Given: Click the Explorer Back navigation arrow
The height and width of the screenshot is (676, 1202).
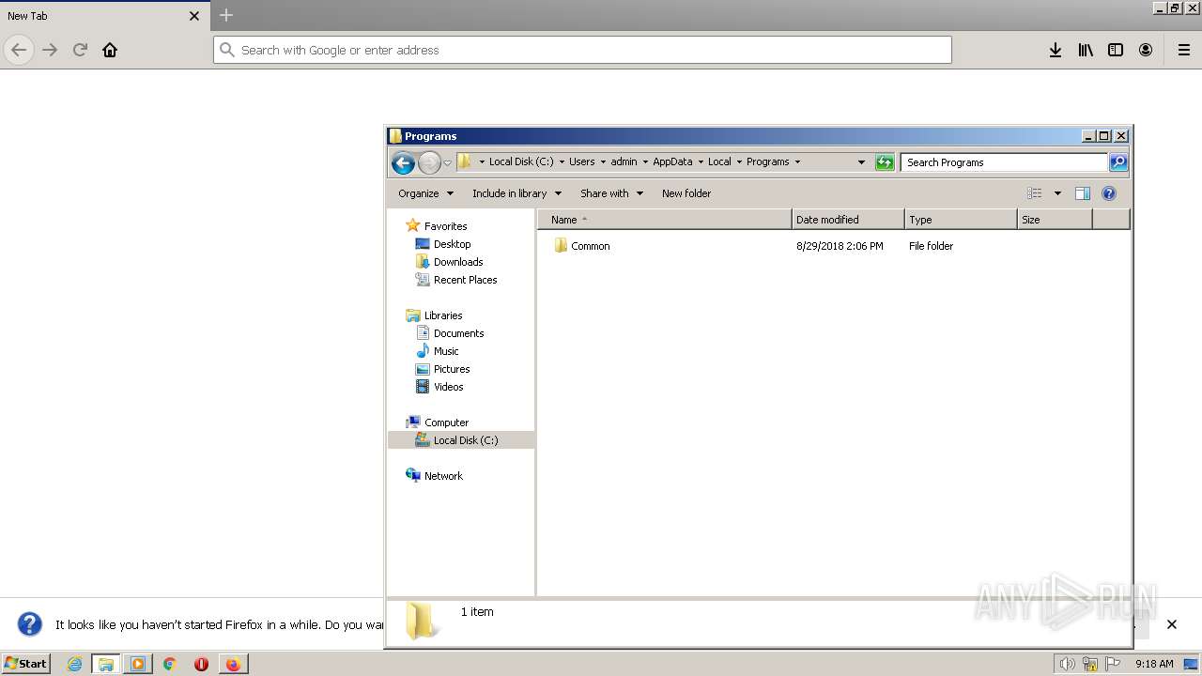Looking at the screenshot, I should click(x=403, y=162).
